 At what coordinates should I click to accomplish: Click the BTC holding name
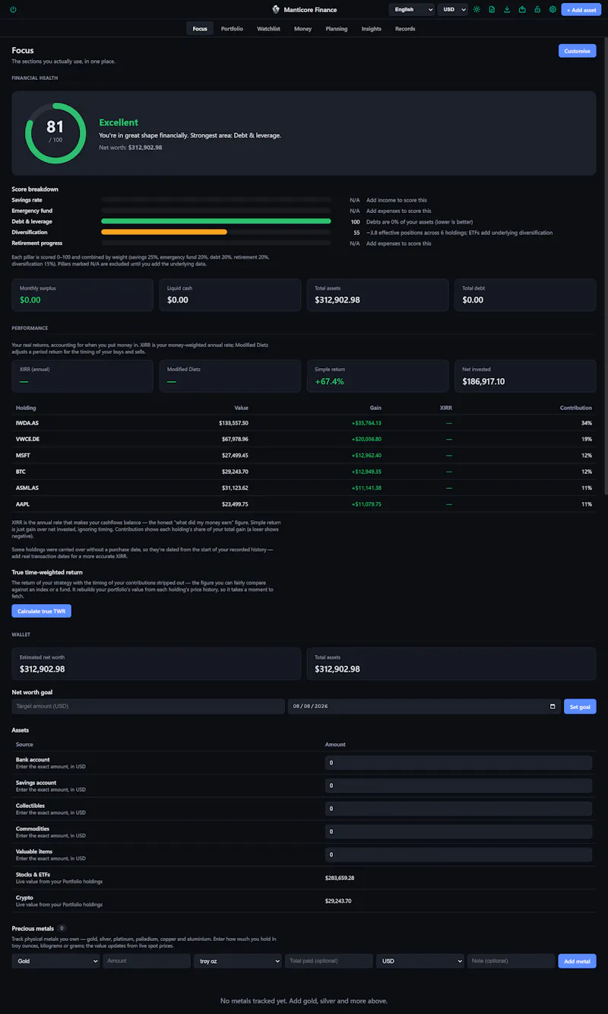21,472
